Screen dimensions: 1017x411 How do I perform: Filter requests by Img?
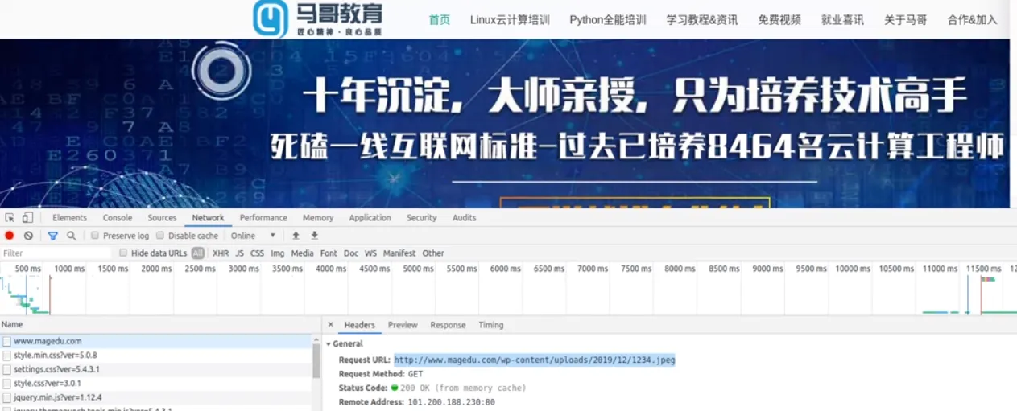[x=277, y=253]
